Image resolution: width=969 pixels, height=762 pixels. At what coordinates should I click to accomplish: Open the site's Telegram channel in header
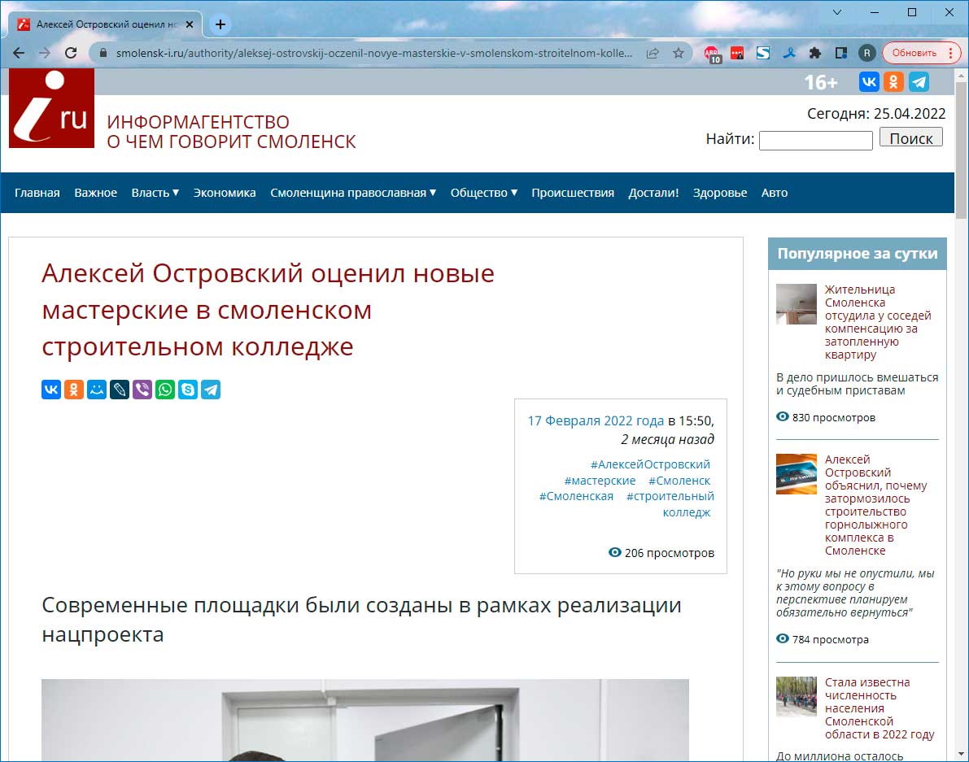(919, 82)
